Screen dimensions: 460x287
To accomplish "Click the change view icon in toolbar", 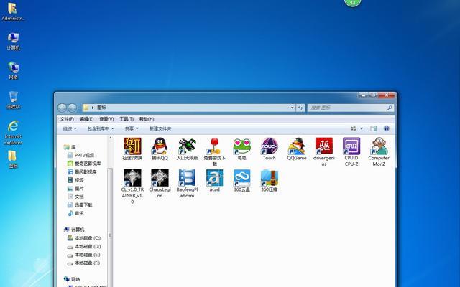I will (x=354, y=128).
